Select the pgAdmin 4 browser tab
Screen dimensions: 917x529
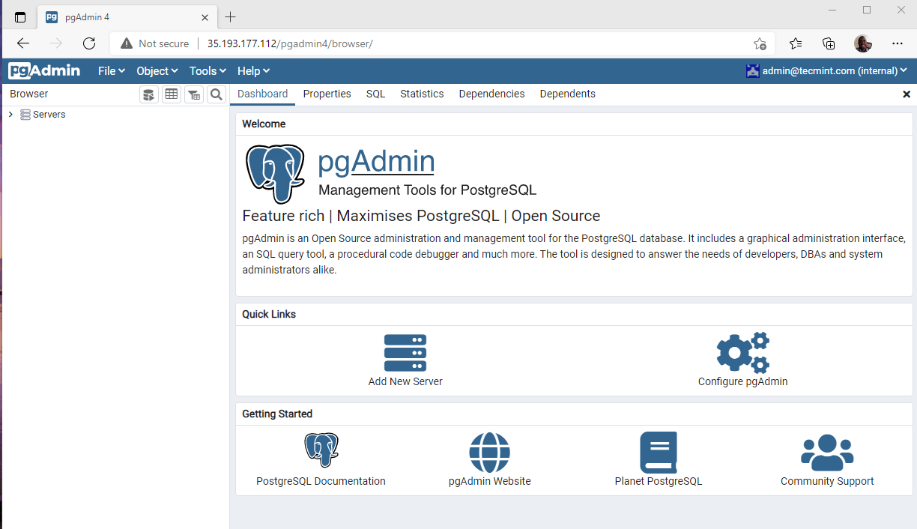point(127,16)
